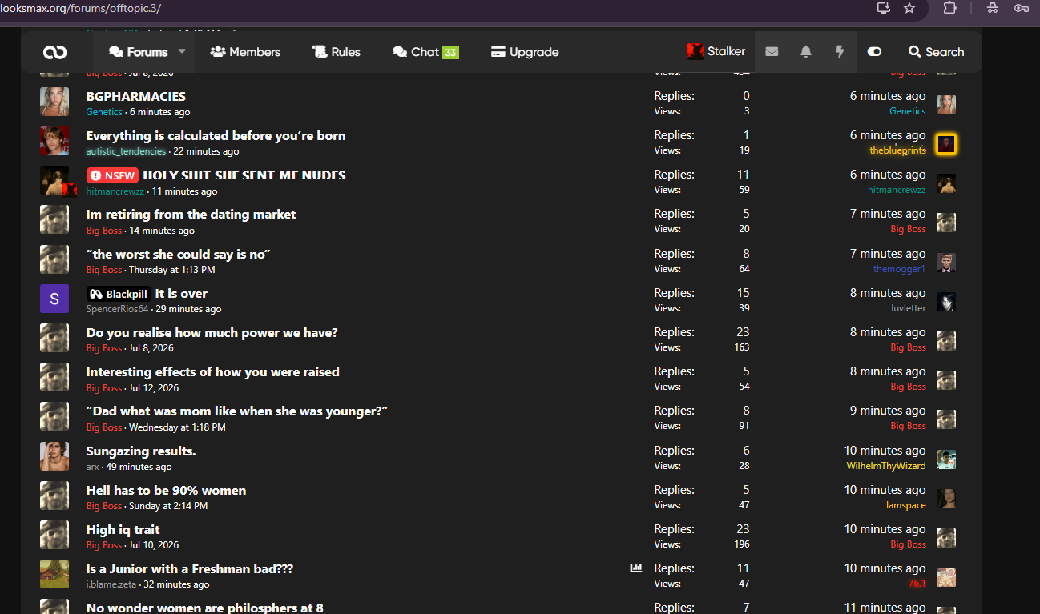
Task: Click the Blackpill prefix tag
Action: pyautogui.click(x=119, y=294)
